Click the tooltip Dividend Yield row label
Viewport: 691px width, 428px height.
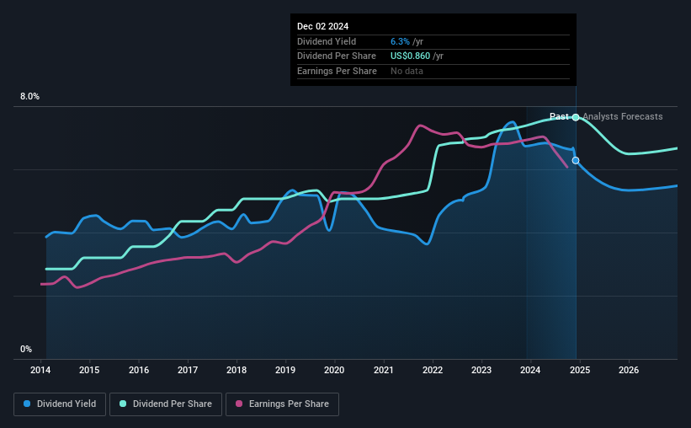pyautogui.click(x=326, y=41)
